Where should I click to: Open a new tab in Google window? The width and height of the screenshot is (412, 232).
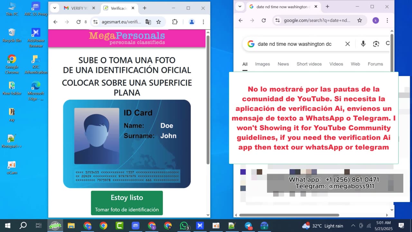tap(327, 6)
